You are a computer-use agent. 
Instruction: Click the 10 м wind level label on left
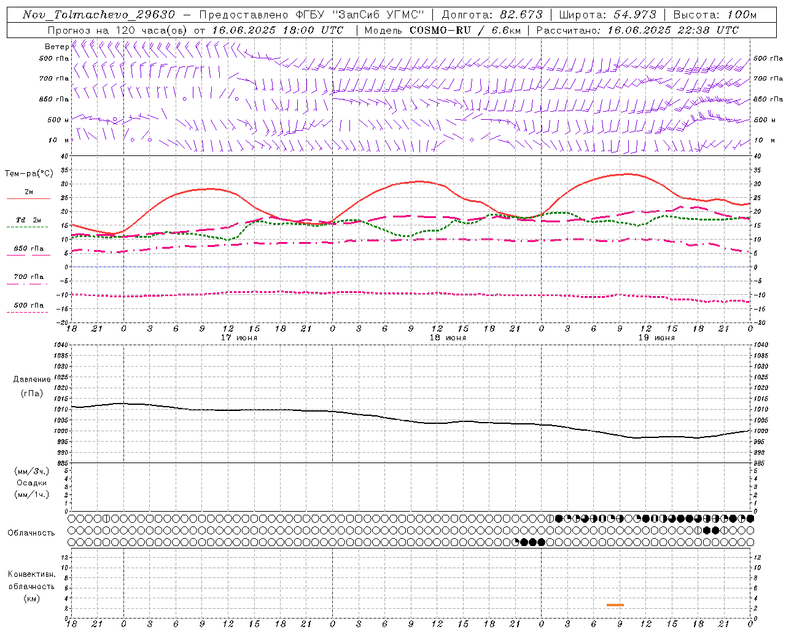[x=58, y=140]
